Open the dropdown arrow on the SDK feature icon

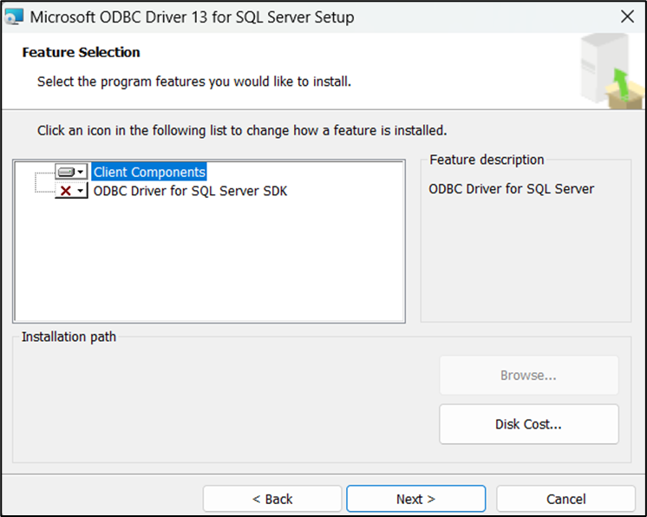pos(81,191)
